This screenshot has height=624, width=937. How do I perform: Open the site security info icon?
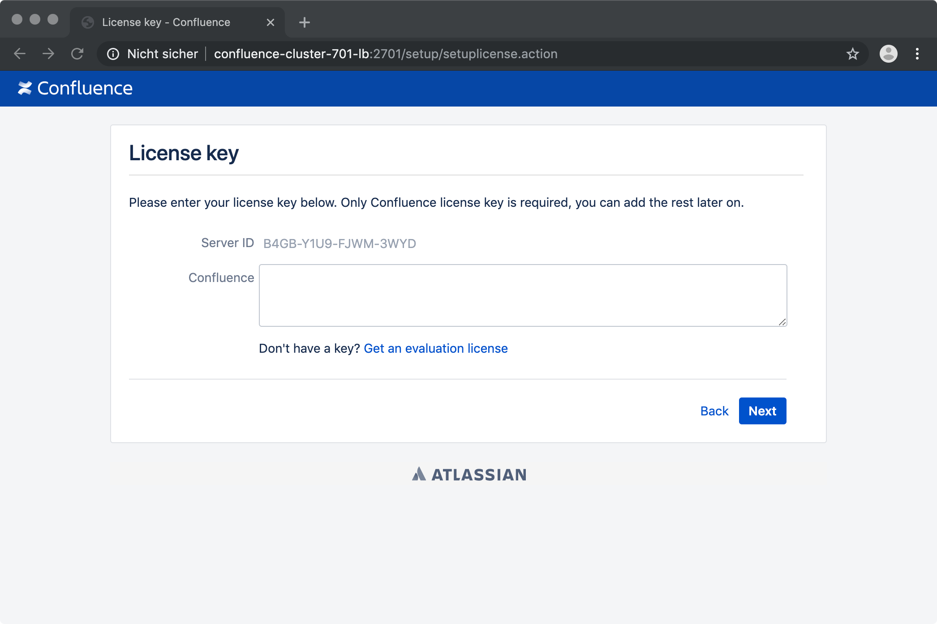[113, 54]
